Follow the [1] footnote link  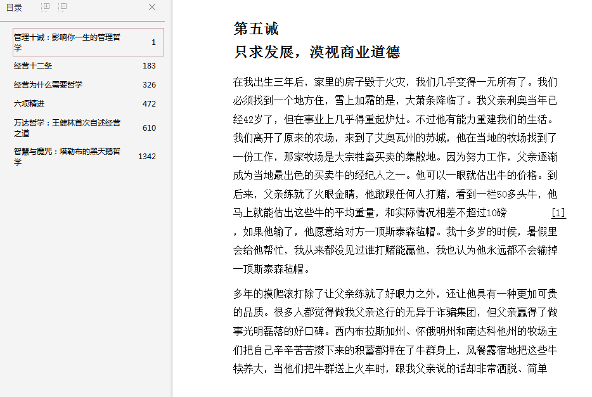tap(558, 212)
